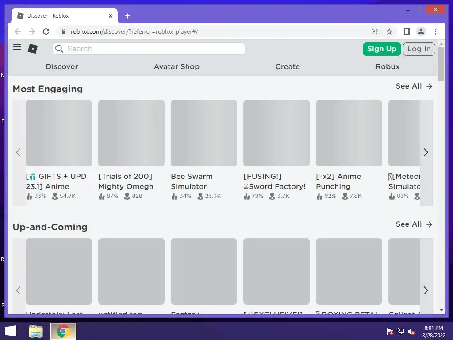This screenshot has width=453, height=340.
Task: Click Chrome icon in taskbar
Action: [x=63, y=331]
